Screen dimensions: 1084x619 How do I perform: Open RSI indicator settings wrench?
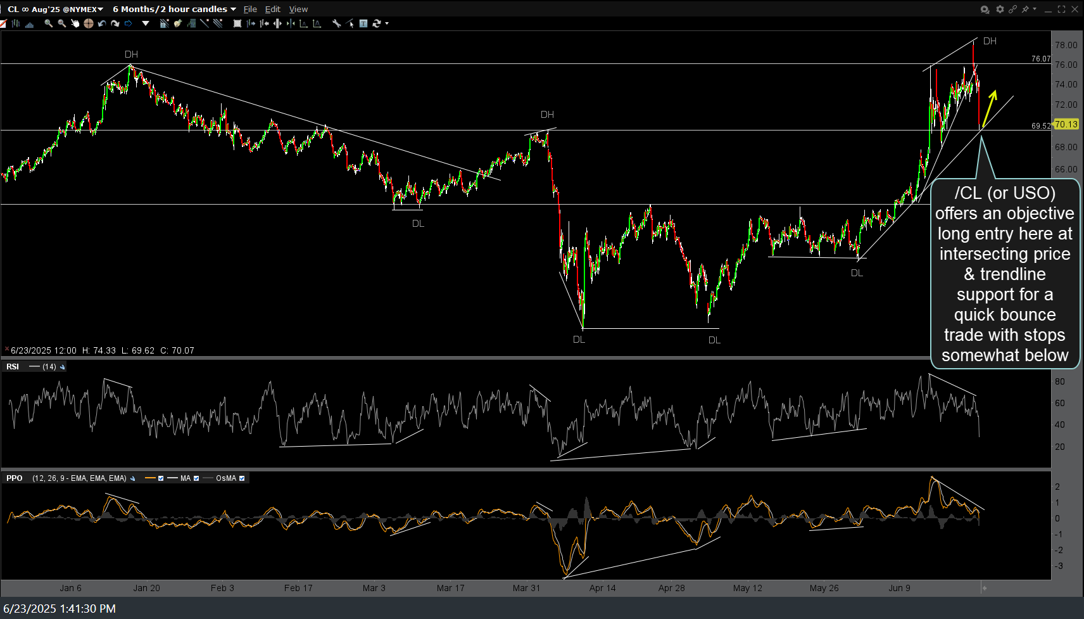tap(62, 367)
